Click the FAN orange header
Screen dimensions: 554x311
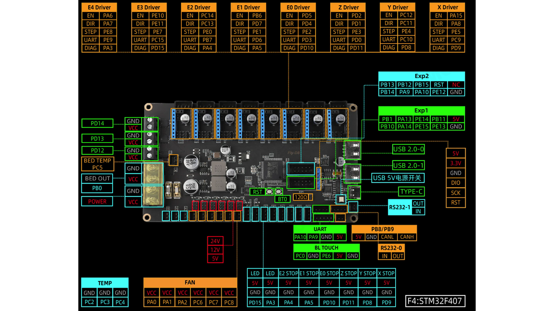pos(190,282)
